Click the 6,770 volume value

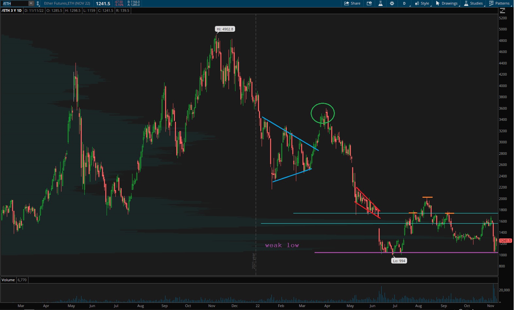pyautogui.click(x=22, y=280)
